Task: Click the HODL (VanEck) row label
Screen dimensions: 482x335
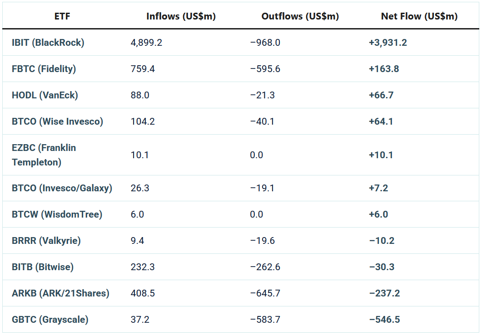Action: [45, 95]
